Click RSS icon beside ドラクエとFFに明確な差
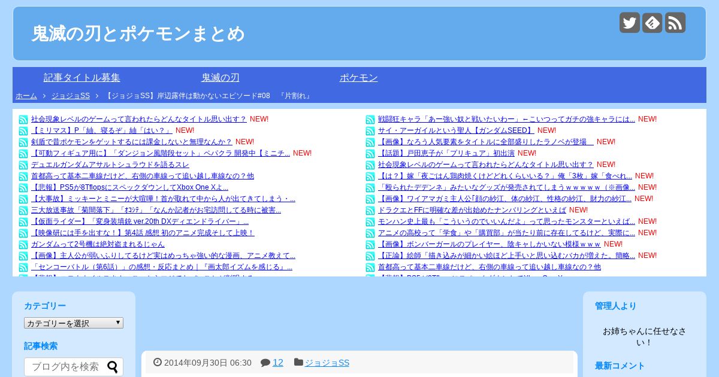The width and height of the screenshot is (719, 377). 370,211
